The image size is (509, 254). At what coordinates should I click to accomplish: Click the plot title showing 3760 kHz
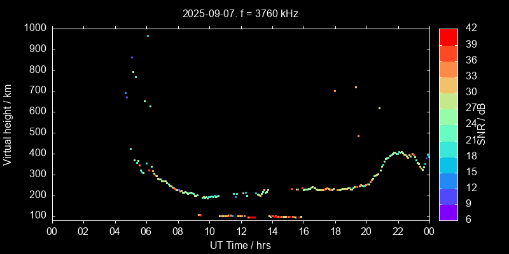[241, 13]
